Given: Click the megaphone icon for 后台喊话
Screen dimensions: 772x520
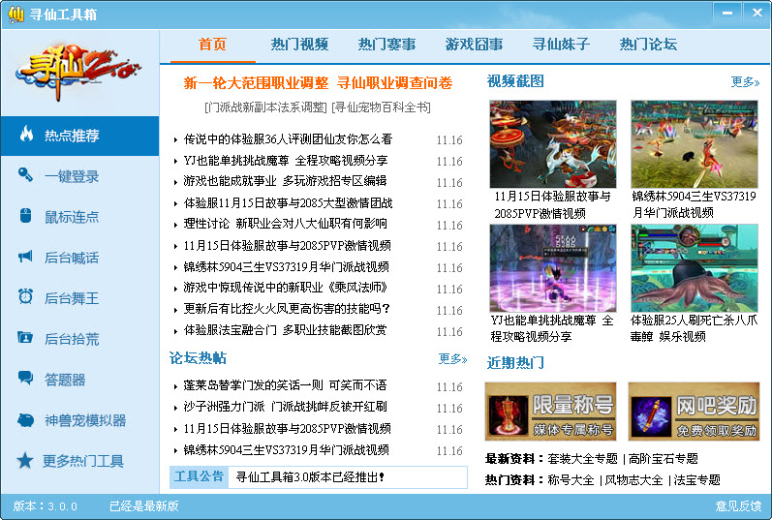Looking at the screenshot, I should (x=25, y=256).
